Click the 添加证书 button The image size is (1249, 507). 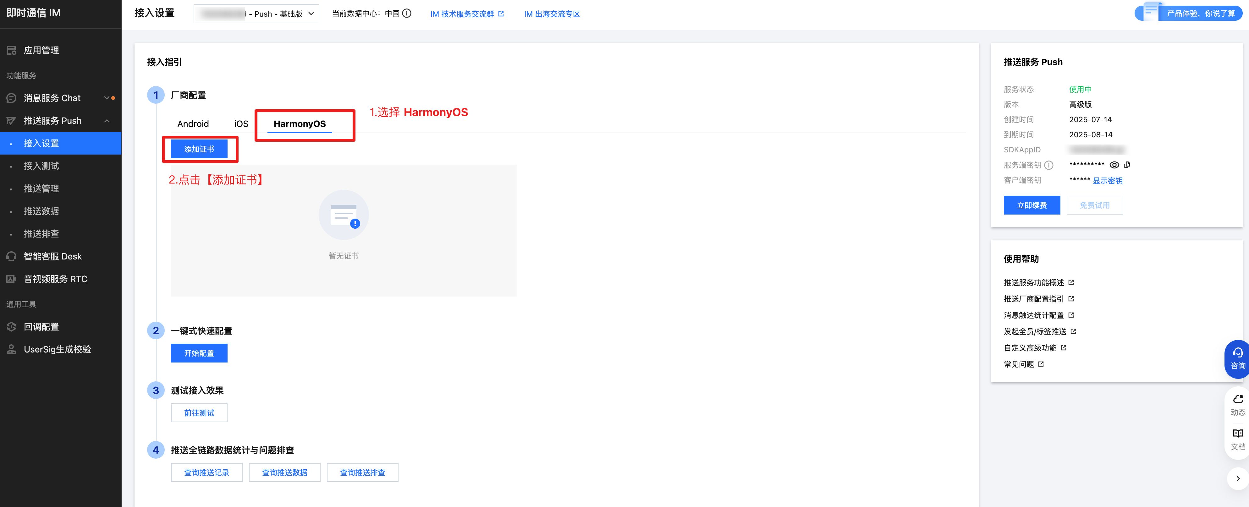pos(199,149)
